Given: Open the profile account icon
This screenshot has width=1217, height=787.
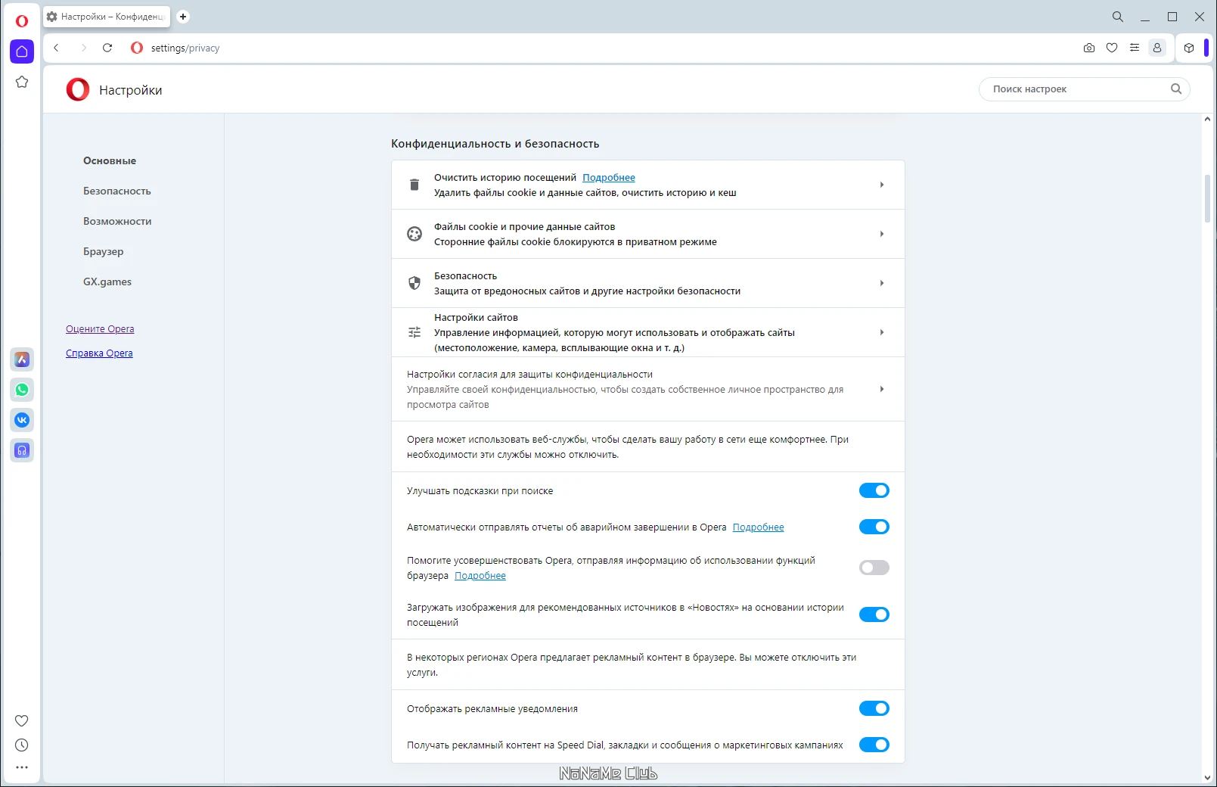Looking at the screenshot, I should pyautogui.click(x=1157, y=48).
